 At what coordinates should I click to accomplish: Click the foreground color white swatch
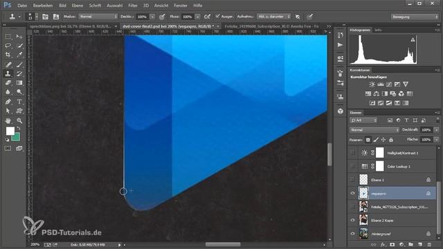point(10,131)
